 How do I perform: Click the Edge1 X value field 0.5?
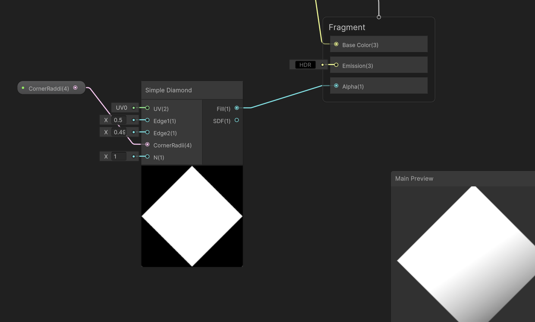(x=119, y=120)
